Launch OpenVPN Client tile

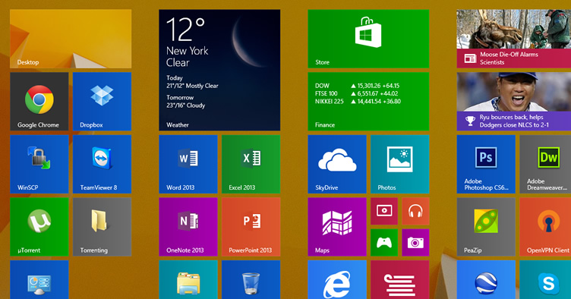pyautogui.click(x=545, y=227)
